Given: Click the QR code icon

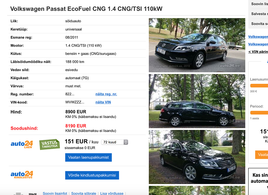Looking at the screenshot, I should [x=32, y=194].
